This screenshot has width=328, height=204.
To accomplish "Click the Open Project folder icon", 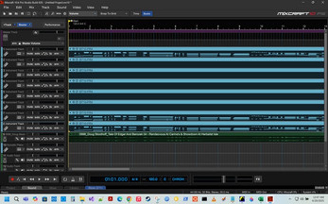I will pos(10,14).
